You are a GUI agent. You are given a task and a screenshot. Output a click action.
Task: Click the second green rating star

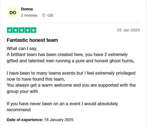16,30
